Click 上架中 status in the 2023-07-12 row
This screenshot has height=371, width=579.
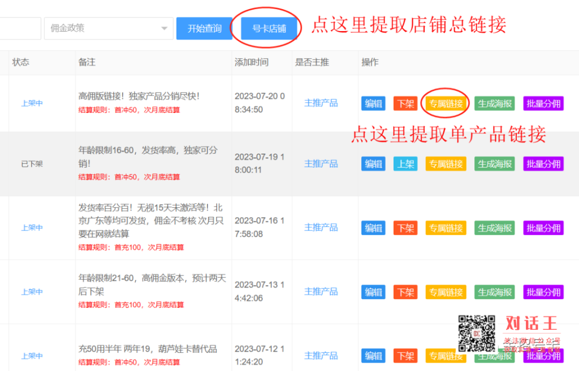(32, 356)
